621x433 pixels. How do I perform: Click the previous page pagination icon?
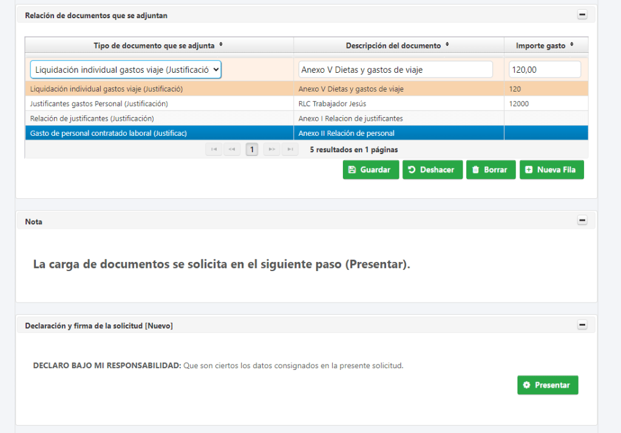click(232, 149)
